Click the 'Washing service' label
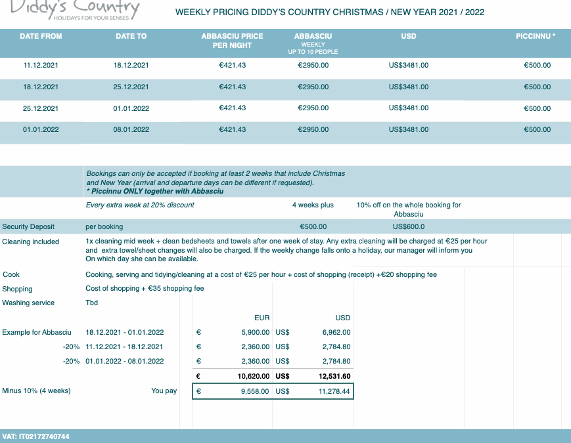Screen dimensions: 571x443 point(28,303)
